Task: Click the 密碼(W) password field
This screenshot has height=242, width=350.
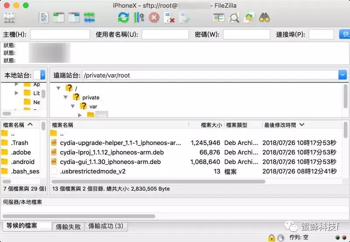Action: [x=246, y=35]
